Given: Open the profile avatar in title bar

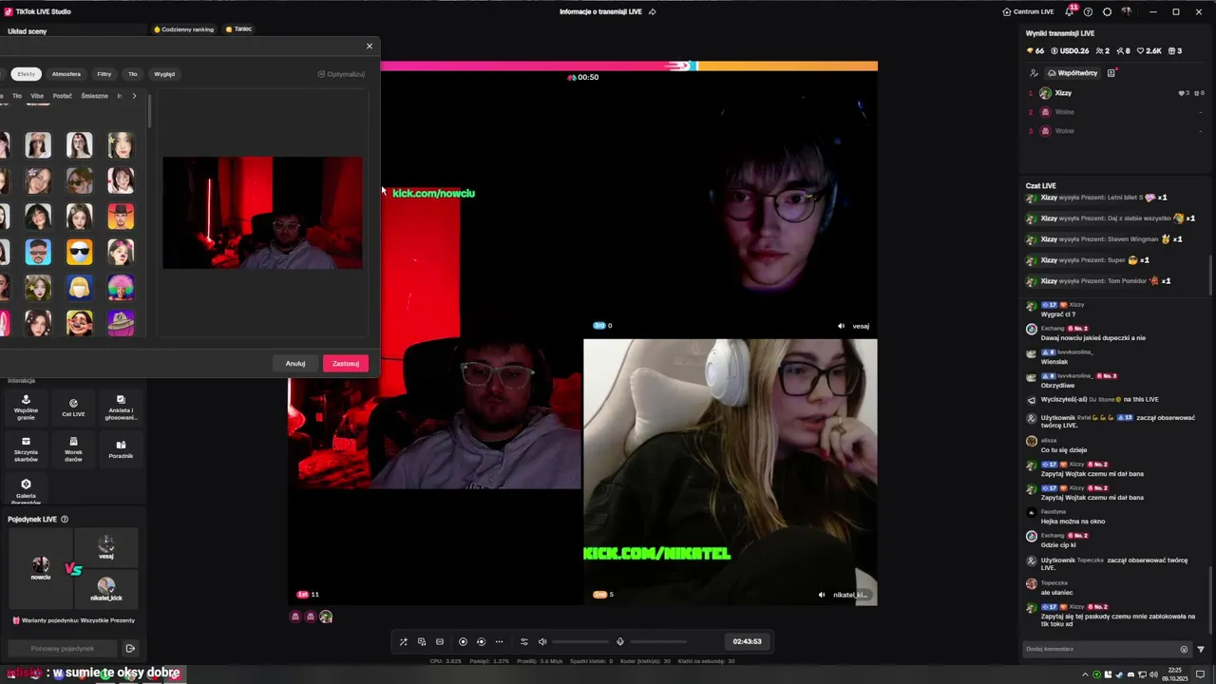Looking at the screenshot, I should click(1127, 11).
